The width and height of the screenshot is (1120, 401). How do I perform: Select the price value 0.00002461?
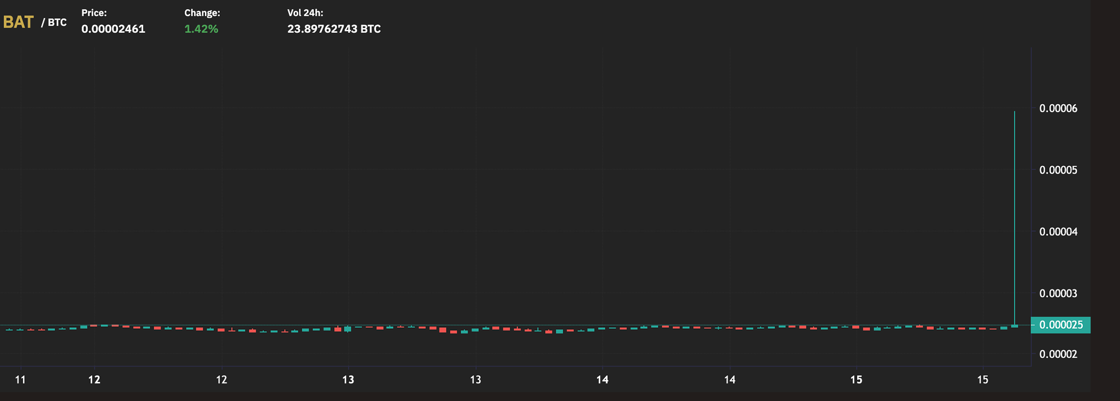(x=113, y=29)
